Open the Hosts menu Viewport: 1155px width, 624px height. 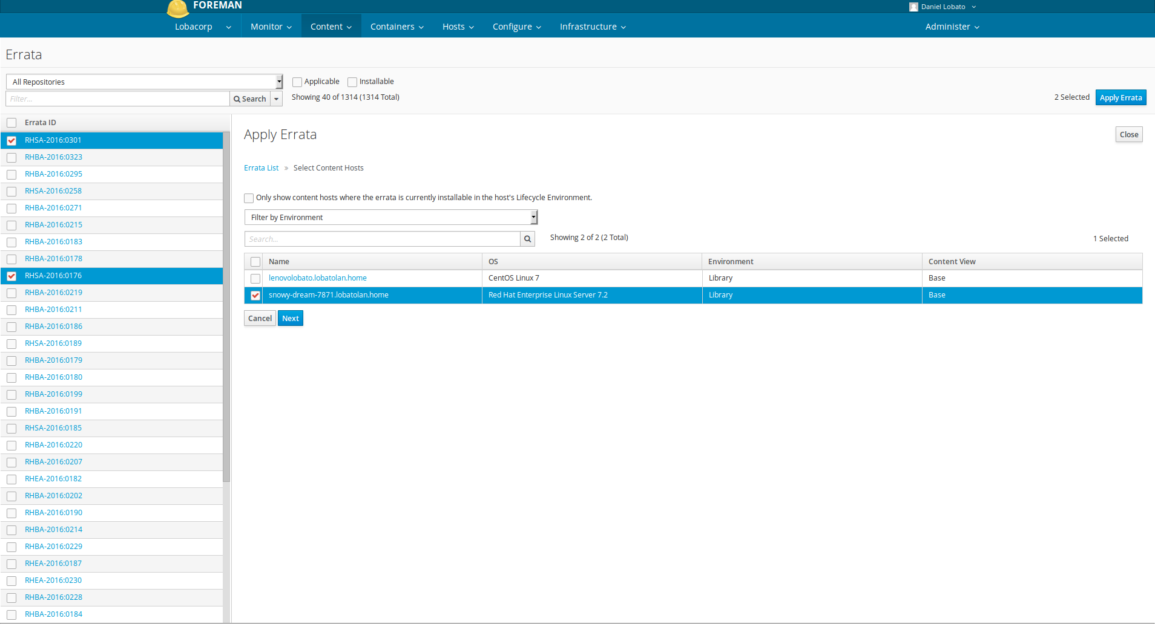tap(458, 27)
